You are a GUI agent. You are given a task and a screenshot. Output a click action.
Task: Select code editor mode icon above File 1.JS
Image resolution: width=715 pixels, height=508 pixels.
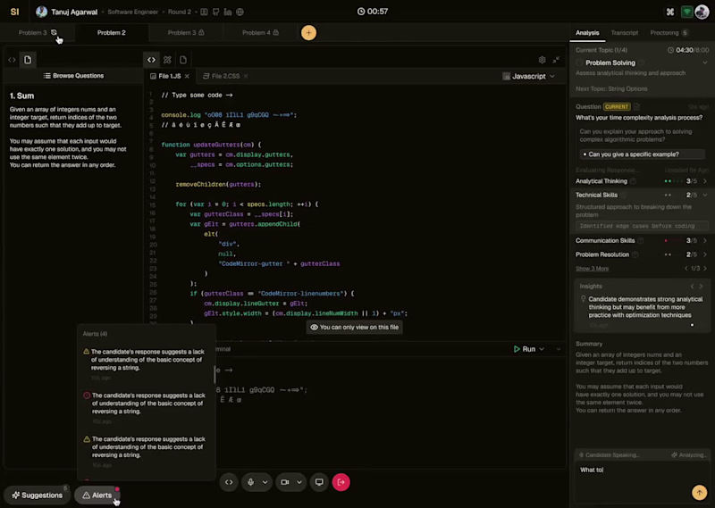(151, 60)
